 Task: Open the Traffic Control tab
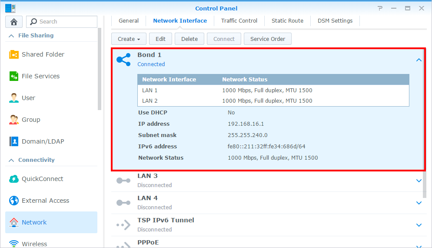click(x=239, y=21)
